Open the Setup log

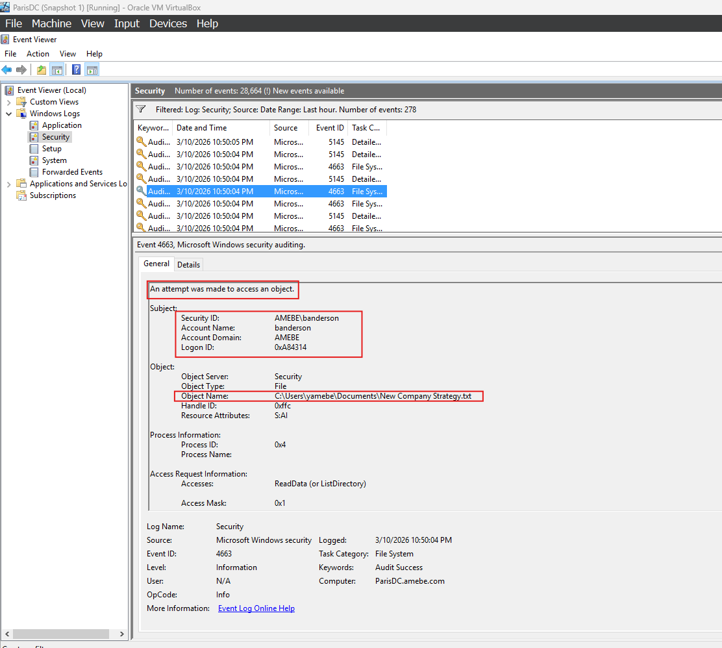(51, 148)
